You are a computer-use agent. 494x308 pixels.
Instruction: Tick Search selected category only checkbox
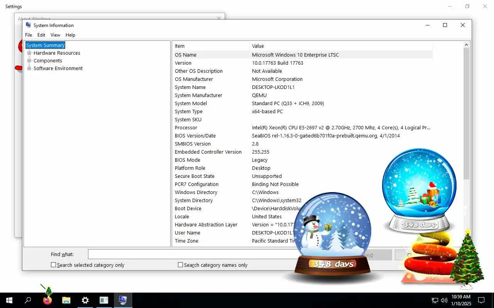pyautogui.click(x=54, y=265)
